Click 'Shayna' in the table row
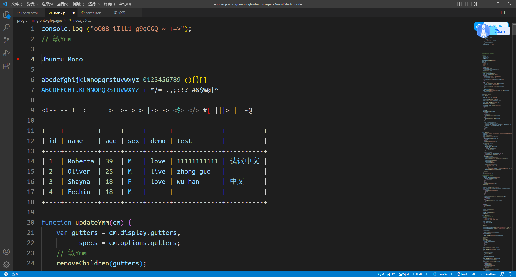Screen dimensions: 516x277 [x=79, y=181]
